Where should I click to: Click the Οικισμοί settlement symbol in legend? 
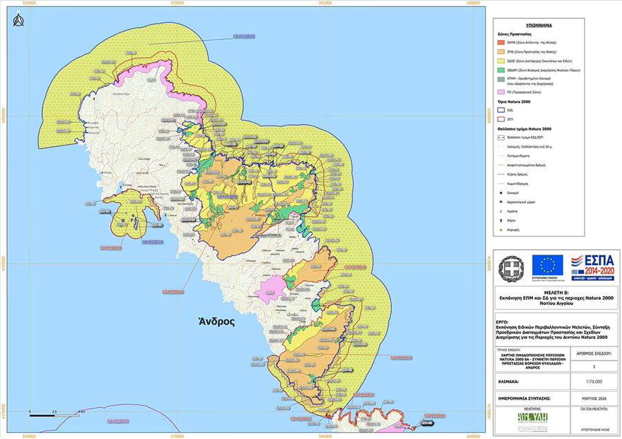coord(502,193)
